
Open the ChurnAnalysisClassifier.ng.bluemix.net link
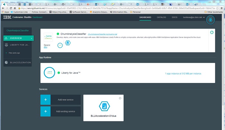tap(103, 34)
